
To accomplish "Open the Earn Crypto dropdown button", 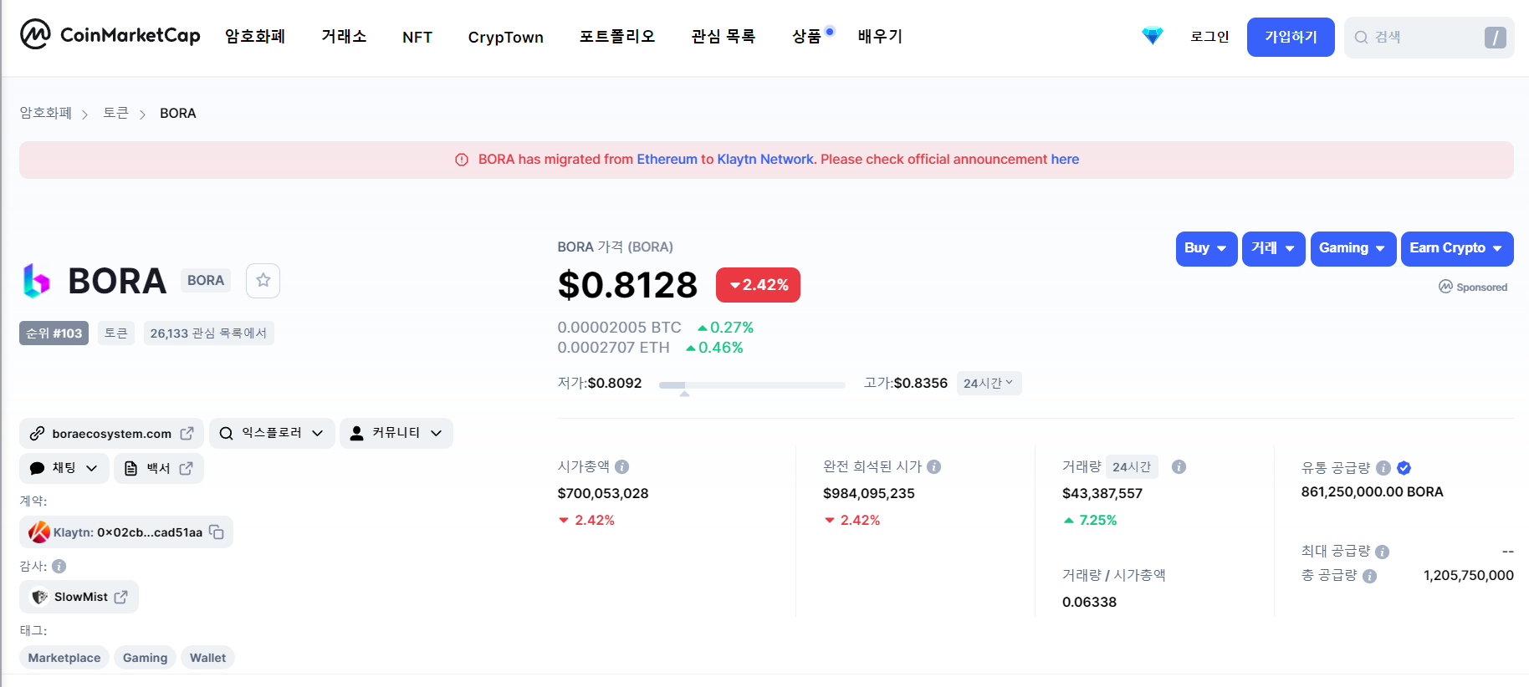I will click(x=1457, y=248).
